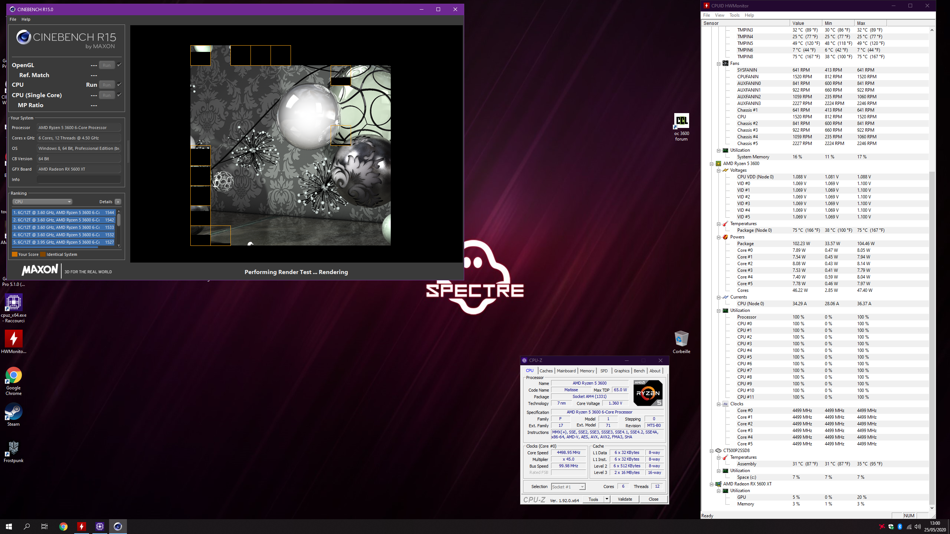The height and width of the screenshot is (534, 950).
Task: Switch to the Memory tab in CPU-Z
Action: [x=587, y=371]
